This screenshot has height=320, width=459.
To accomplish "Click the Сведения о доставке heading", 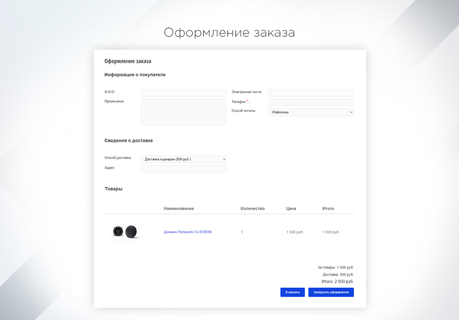I will (129, 140).
